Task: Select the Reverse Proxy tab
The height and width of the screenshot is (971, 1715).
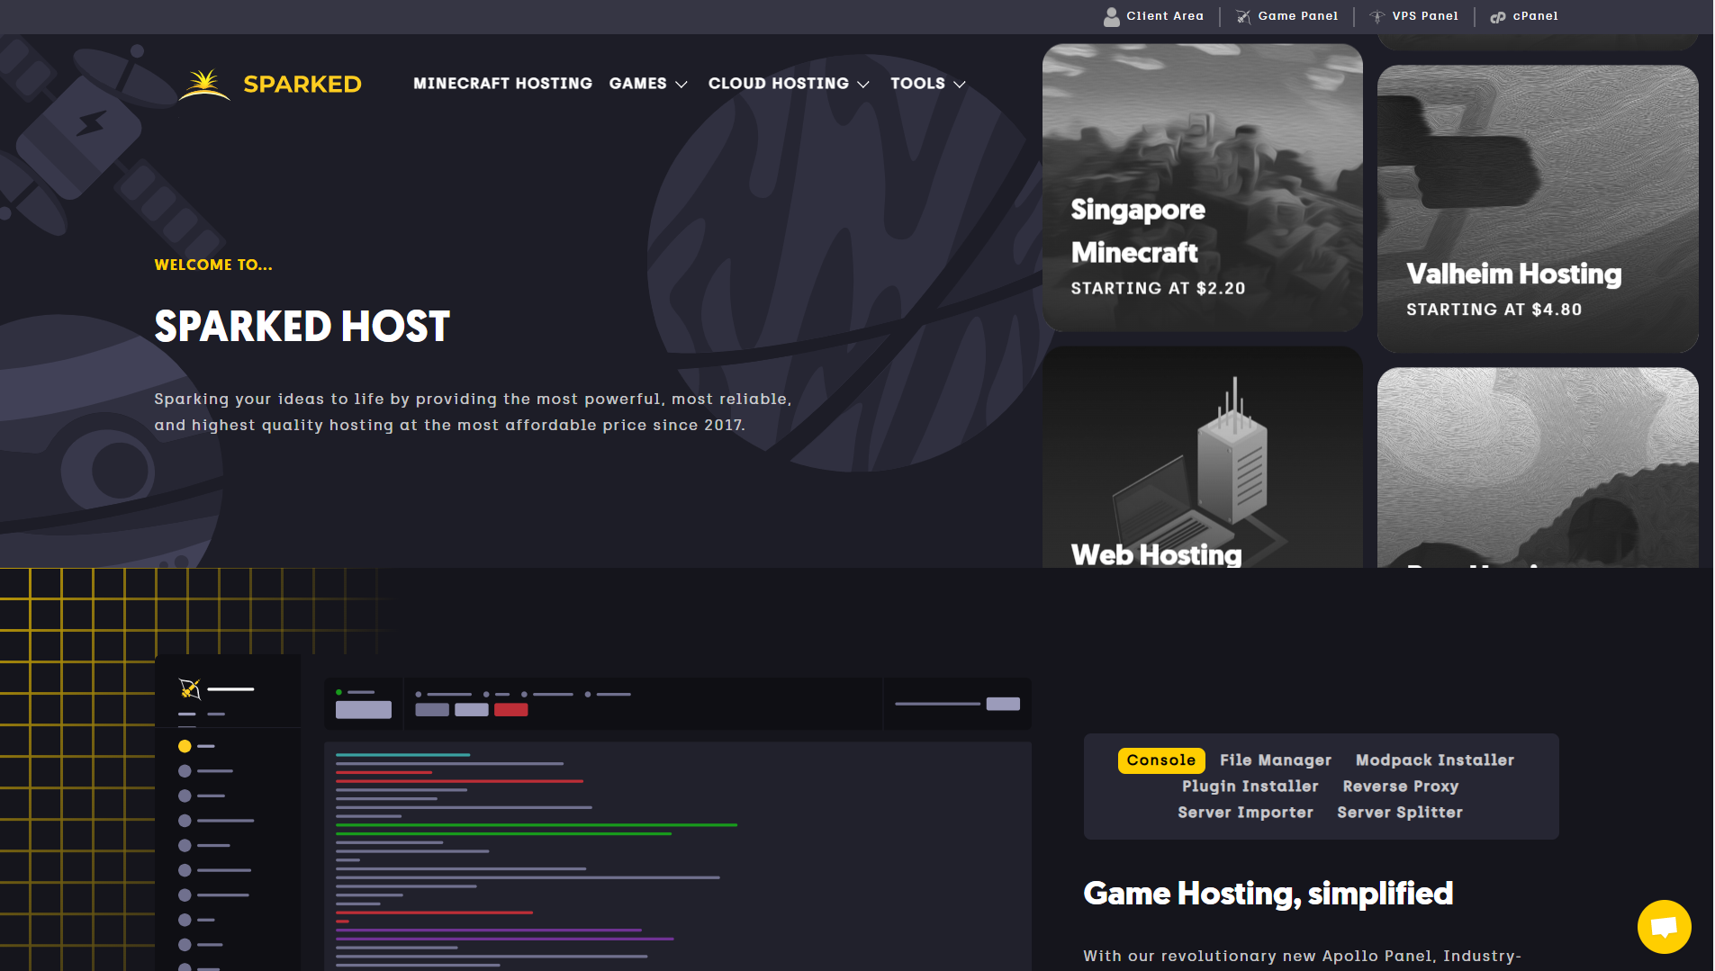Action: pyautogui.click(x=1401, y=787)
